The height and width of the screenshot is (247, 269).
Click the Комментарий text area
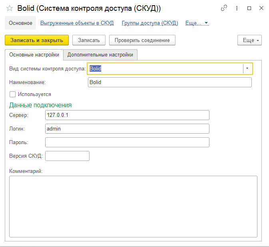tap(133, 207)
